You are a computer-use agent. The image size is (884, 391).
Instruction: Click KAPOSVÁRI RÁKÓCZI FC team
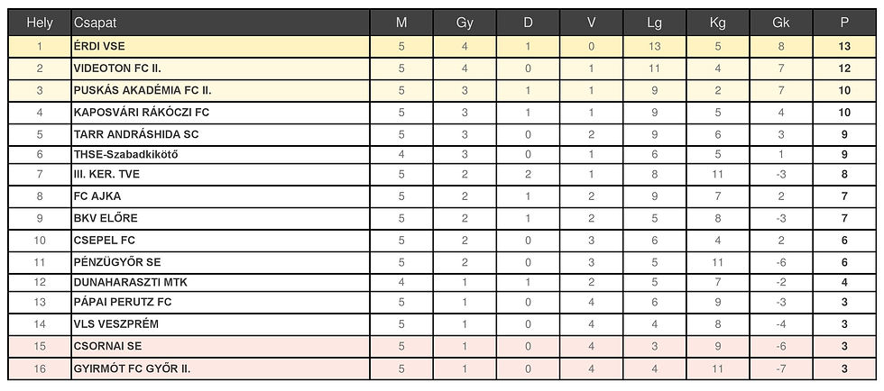142,113
